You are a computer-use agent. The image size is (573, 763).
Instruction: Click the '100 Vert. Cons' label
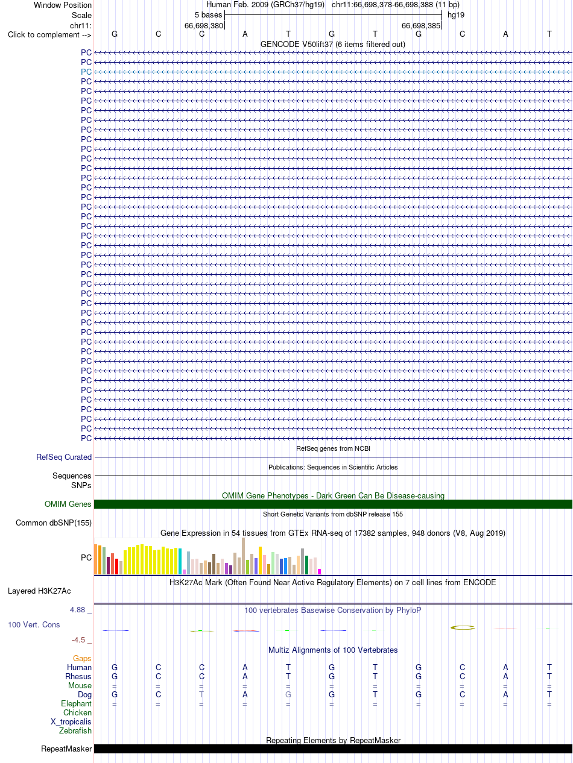[34, 624]
